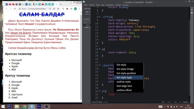This screenshot has width=194, height=109.
Task: Click Хлеб in the ordered list
Action: pyautogui.click(x=14, y=97)
